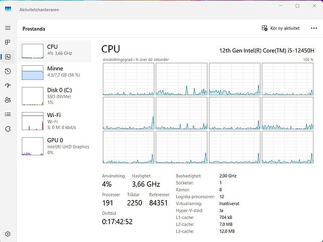The height and width of the screenshot is (242, 323).
Task: Select the Wi-Fi performance entry
Action: click(x=55, y=121)
